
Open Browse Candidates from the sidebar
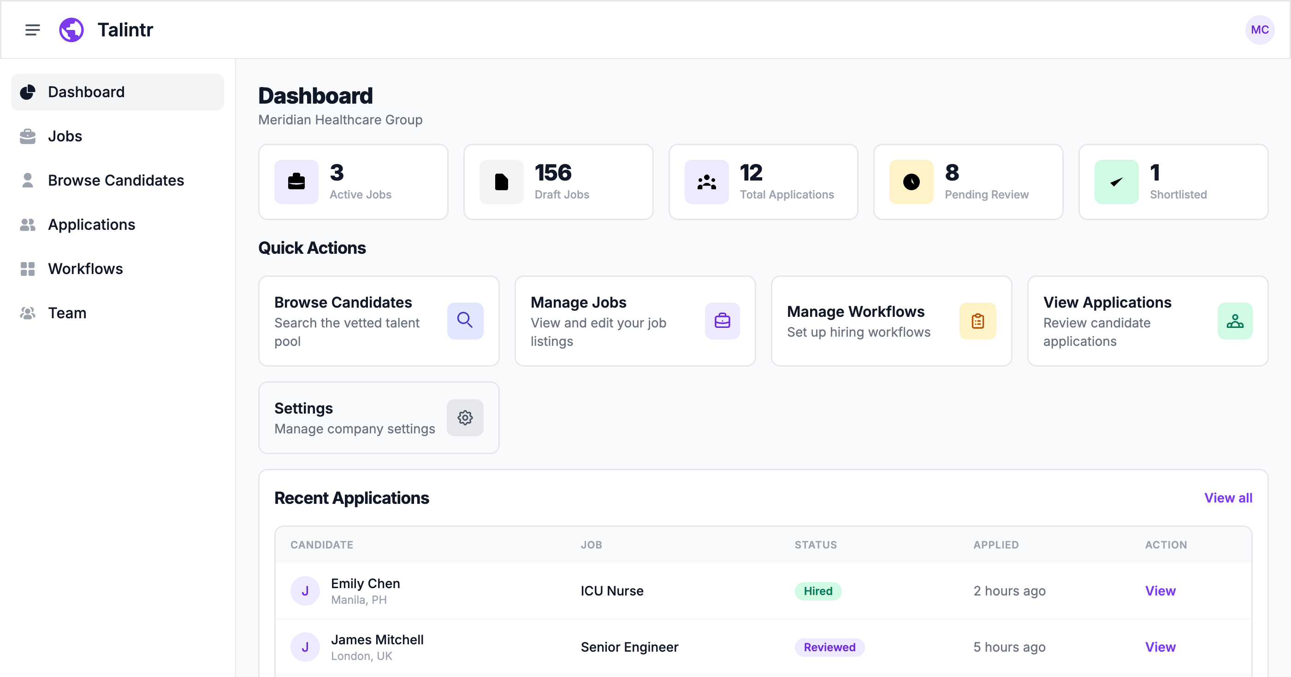click(x=116, y=180)
